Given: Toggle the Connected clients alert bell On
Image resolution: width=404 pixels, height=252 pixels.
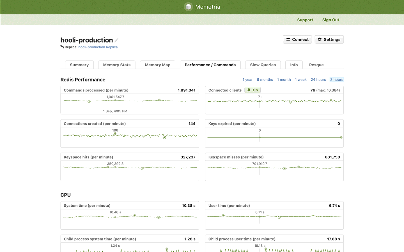Looking at the screenshot, I should 252,90.
